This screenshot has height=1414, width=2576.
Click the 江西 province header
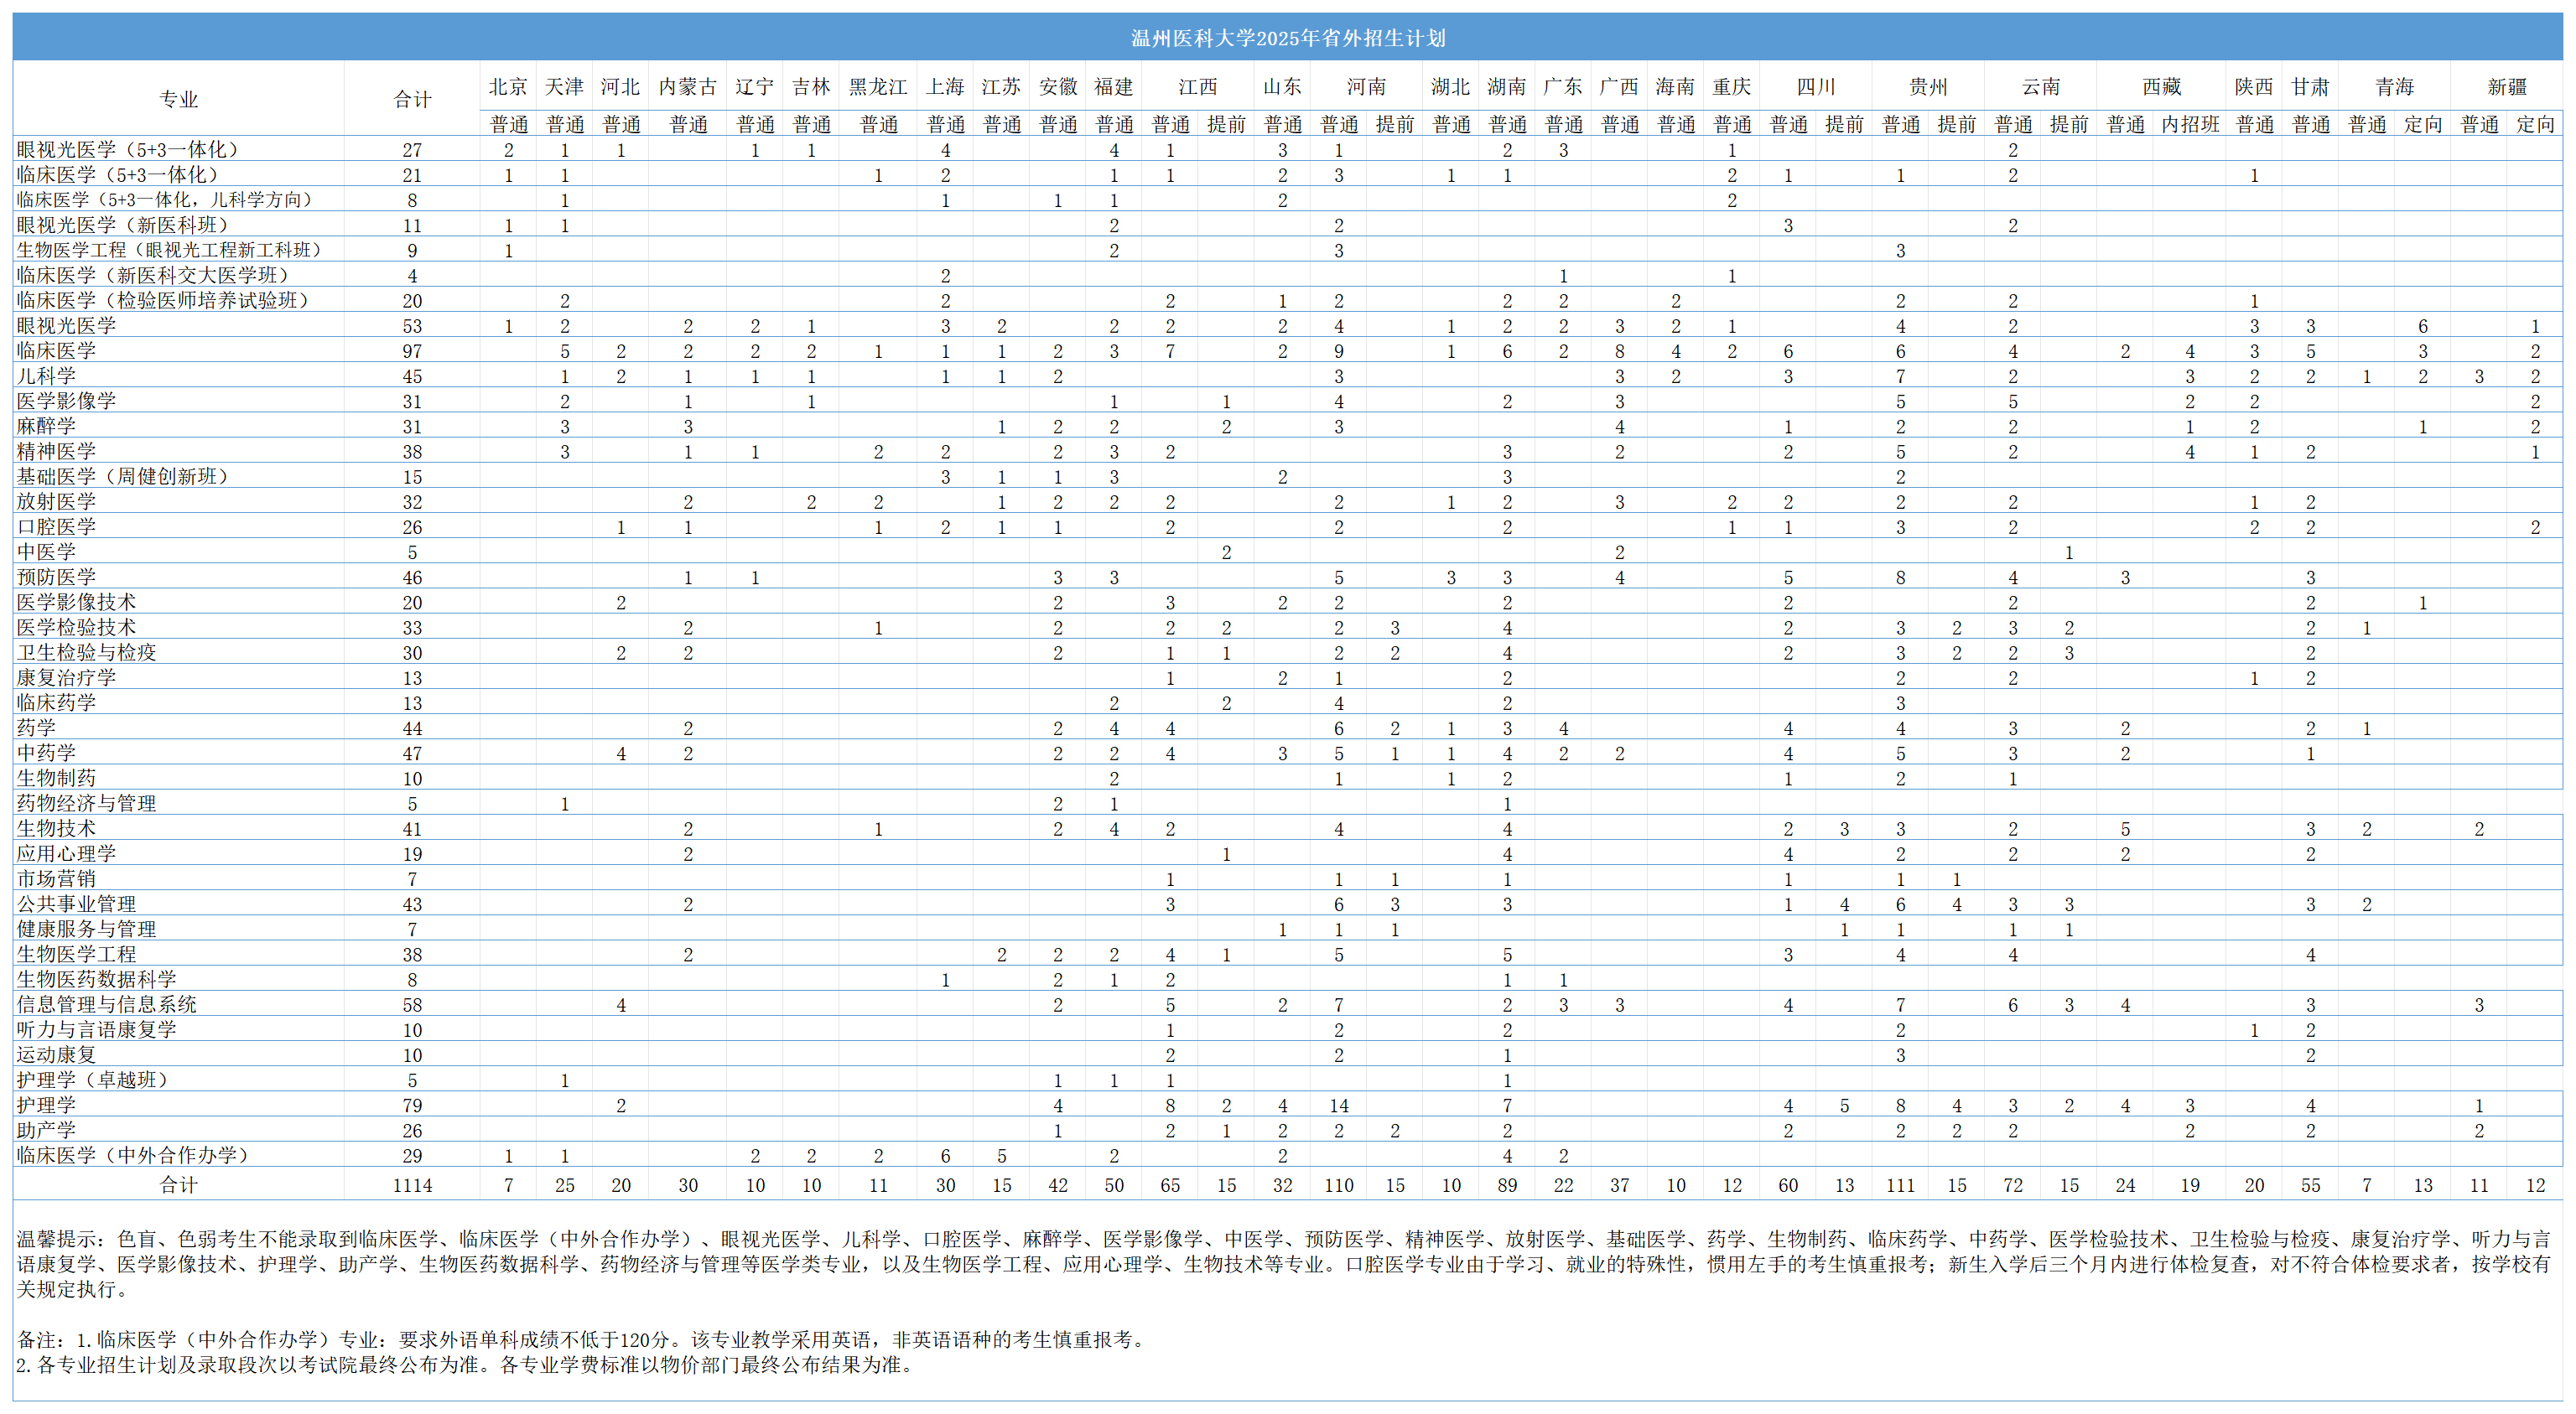[x=1197, y=87]
